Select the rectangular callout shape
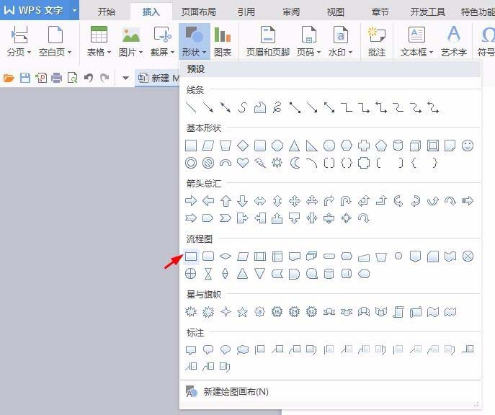This screenshot has height=415, width=495. click(x=191, y=349)
